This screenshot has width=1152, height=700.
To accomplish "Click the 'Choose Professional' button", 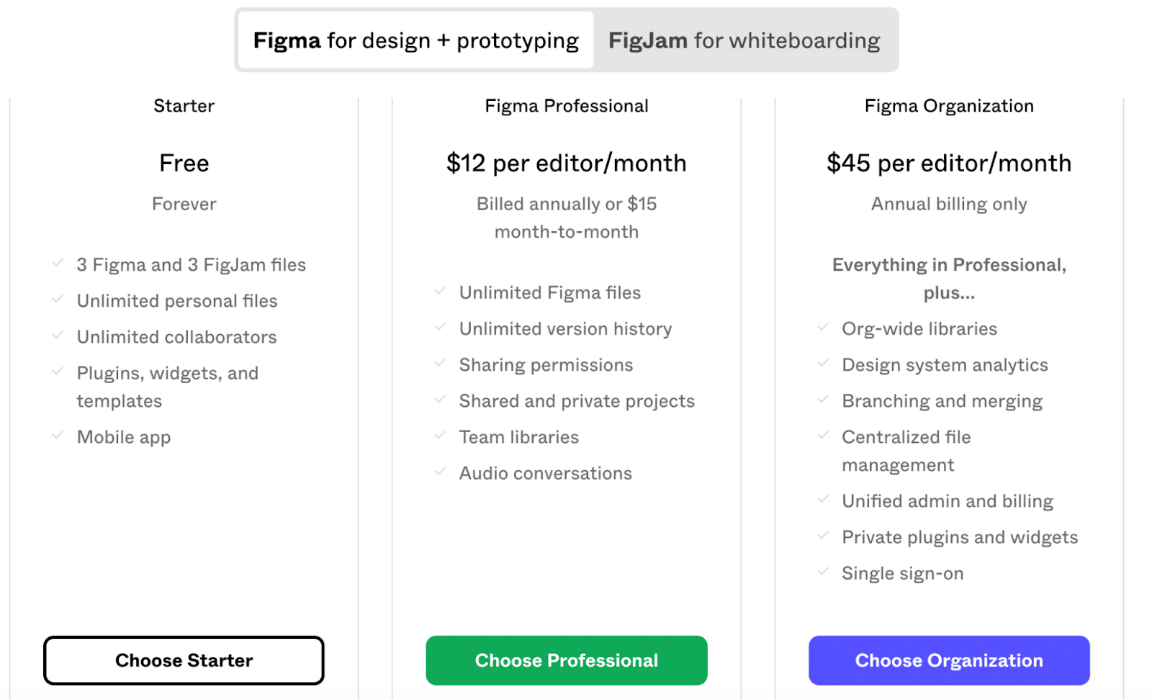I will coord(567,660).
